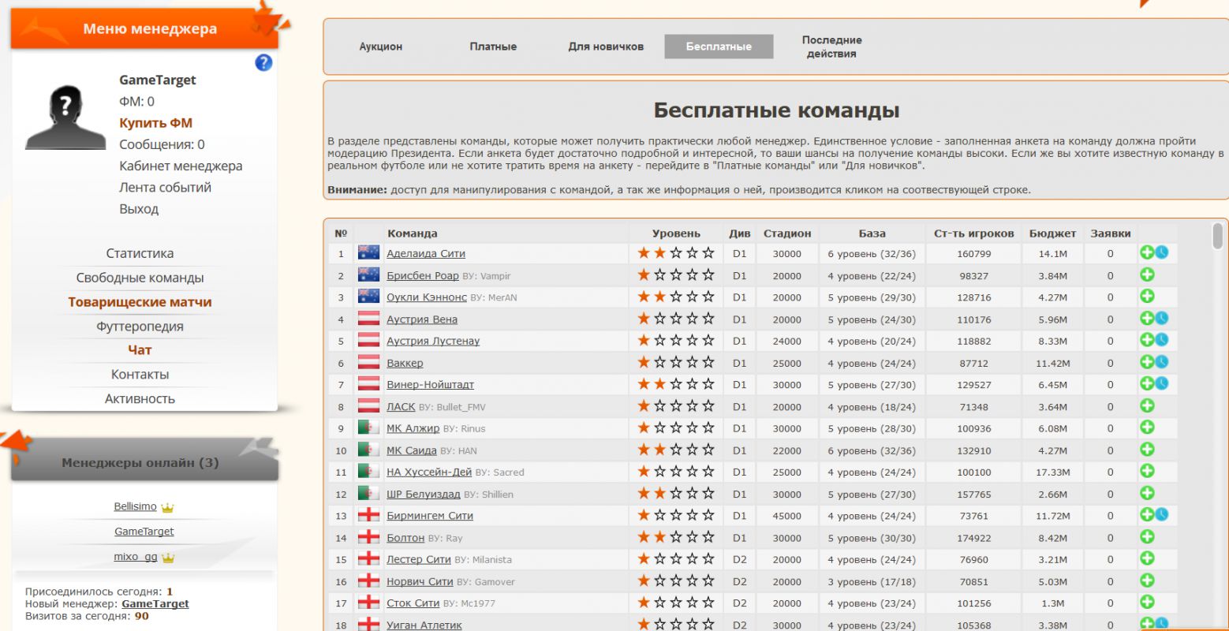The height and width of the screenshot is (631, 1229).
Task: Add application via plus for Ваккер
Action: tap(1146, 363)
